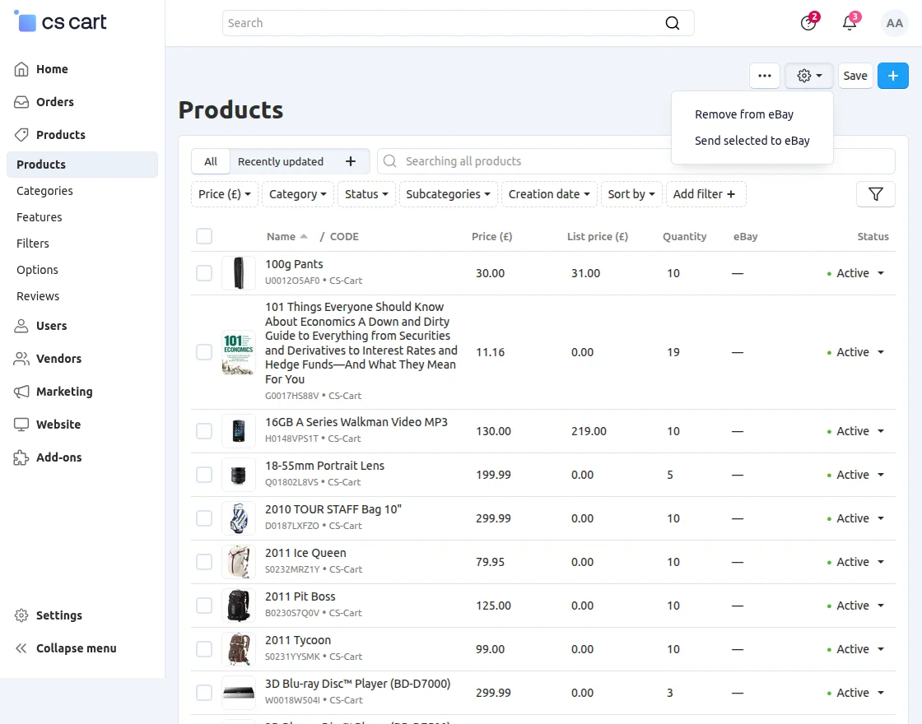Check the 2011 Pit Boss checkbox
The image size is (922, 724).
[204, 606]
